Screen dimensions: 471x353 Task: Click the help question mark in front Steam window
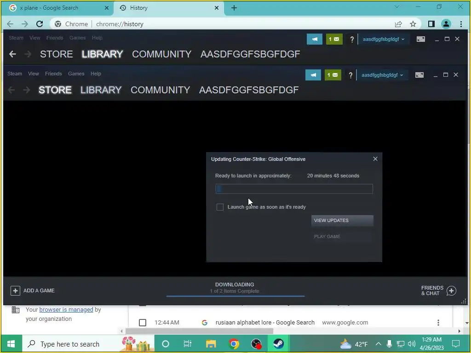[350, 75]
